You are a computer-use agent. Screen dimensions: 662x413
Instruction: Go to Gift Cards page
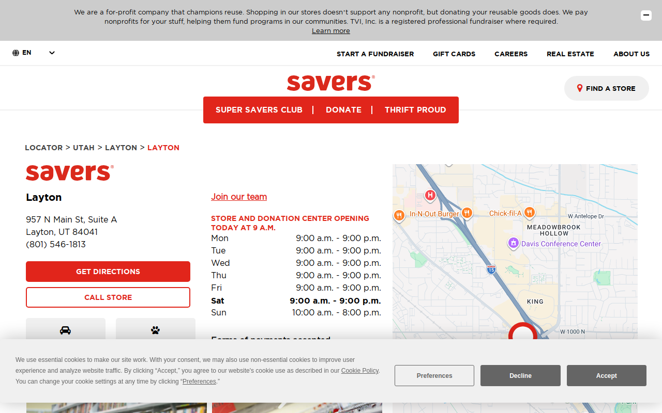click(454, 54)
